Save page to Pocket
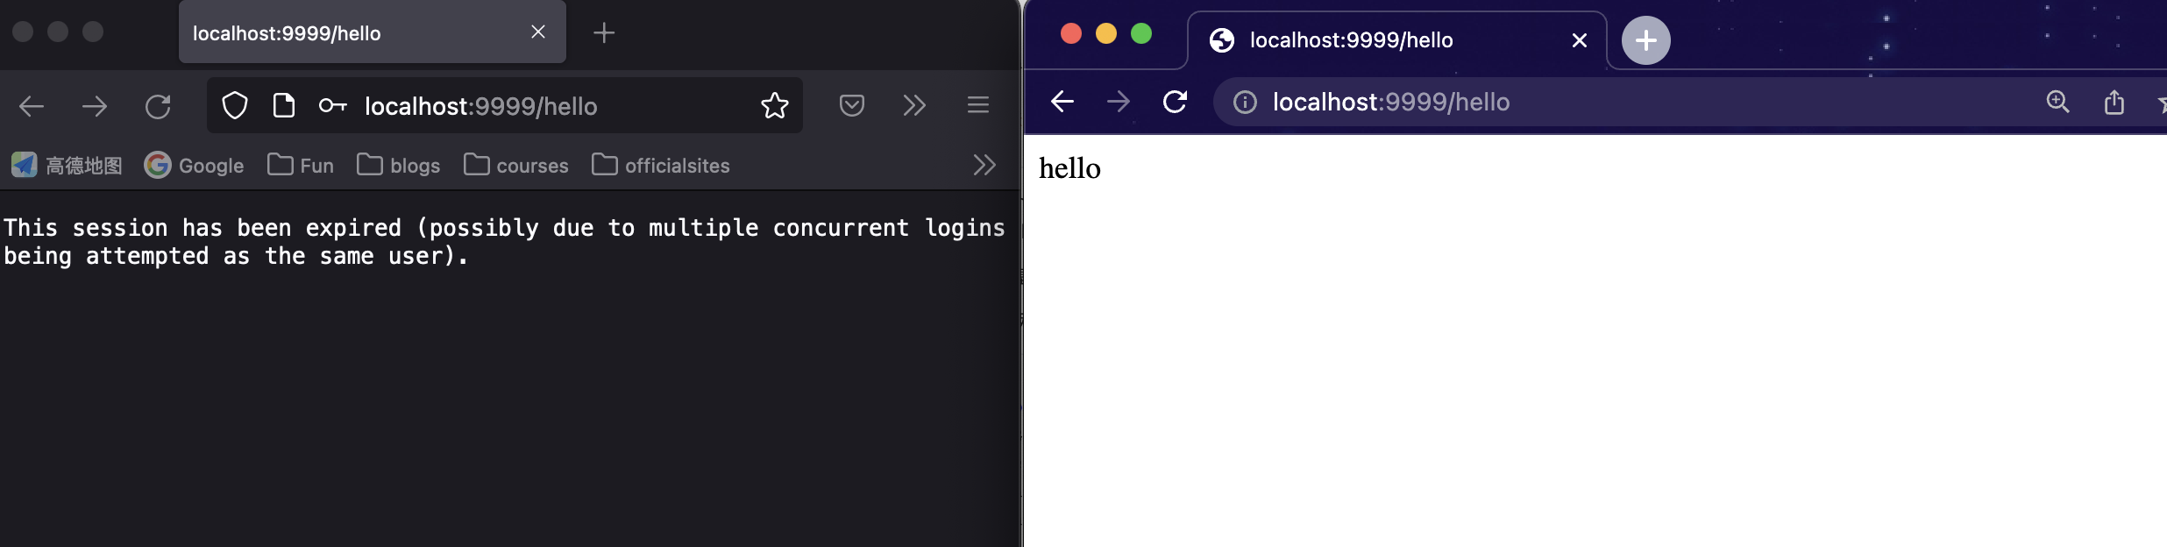The image size is (2167, 547). coord(852,106)
